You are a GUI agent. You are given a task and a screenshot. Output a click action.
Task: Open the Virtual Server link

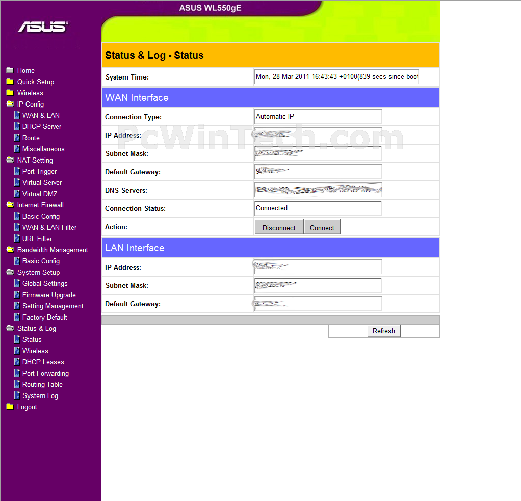(x=42, y=183)
